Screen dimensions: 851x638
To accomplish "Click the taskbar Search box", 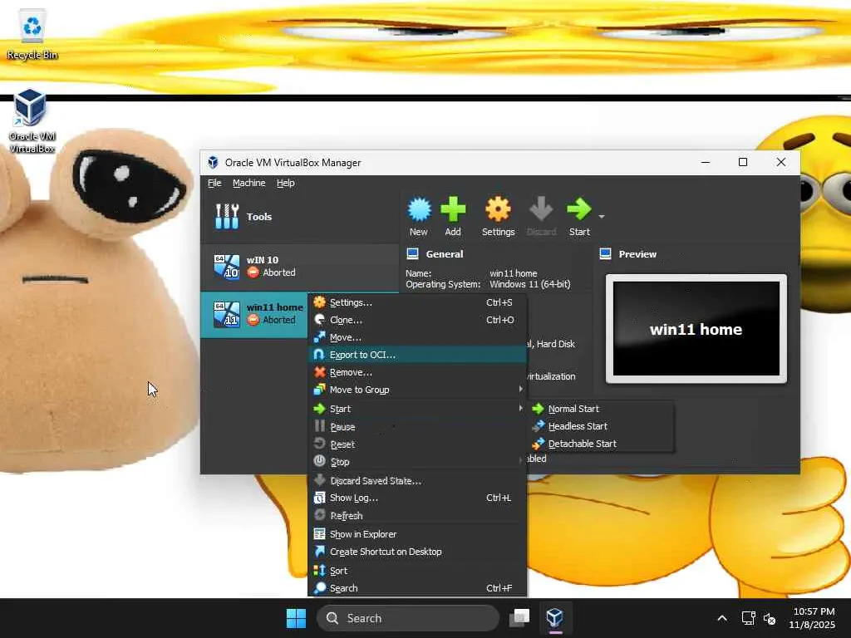I will 407,618.
